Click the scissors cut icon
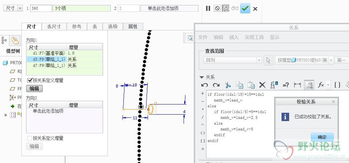This screenshot has height=163, width=349. (x=228, y=85)
